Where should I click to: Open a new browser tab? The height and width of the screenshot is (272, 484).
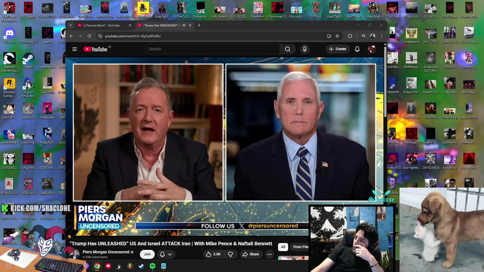point(199,25)
